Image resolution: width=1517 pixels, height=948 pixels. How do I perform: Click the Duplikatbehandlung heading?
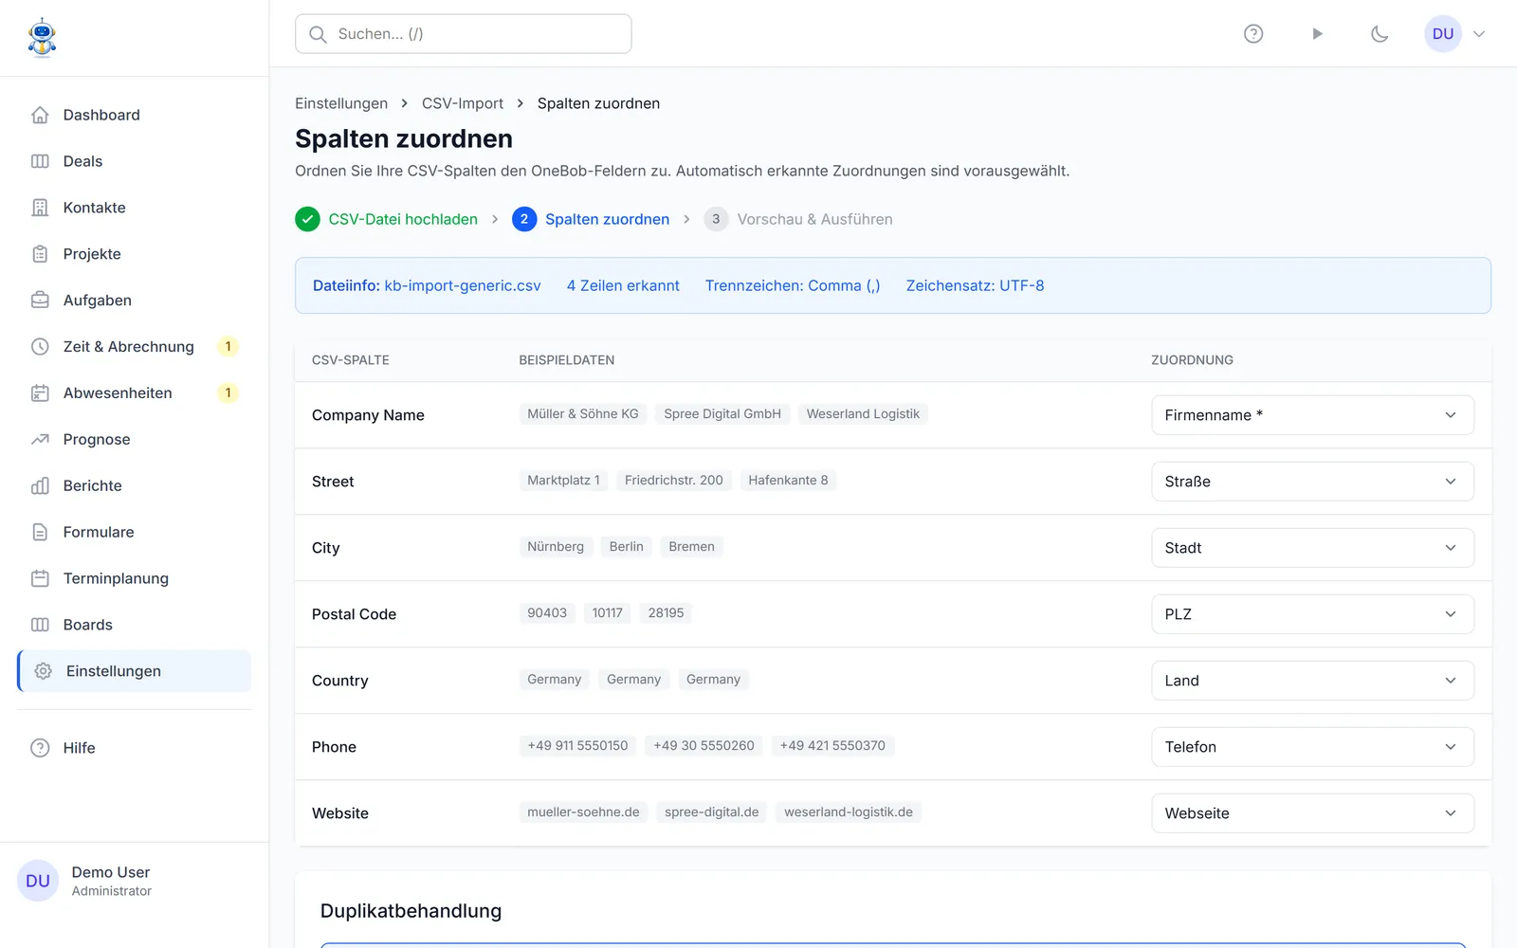point(411,911)
